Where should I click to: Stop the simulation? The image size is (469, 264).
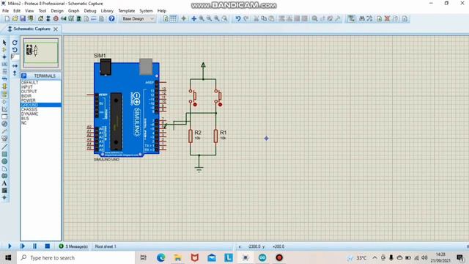click(47, 246)
